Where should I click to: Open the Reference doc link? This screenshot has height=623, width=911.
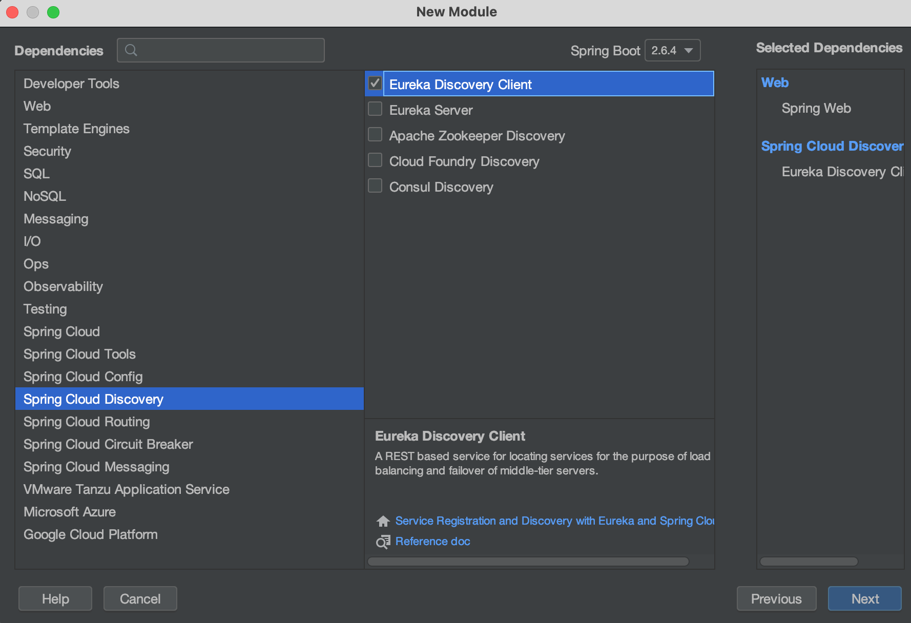433,541
